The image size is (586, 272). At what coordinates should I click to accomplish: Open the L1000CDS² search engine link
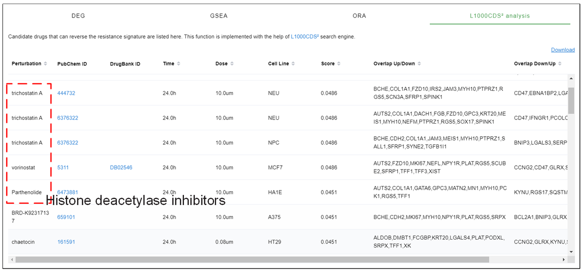point(305,37)
